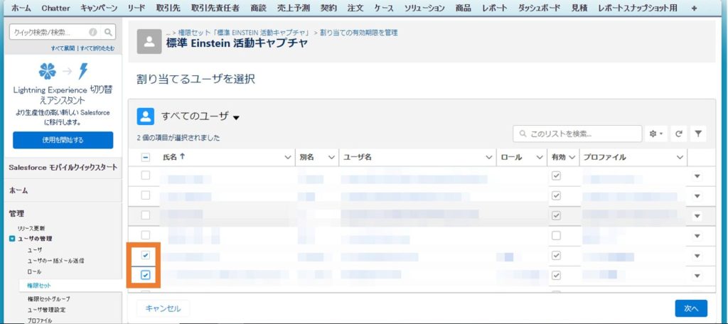Open the 取引先責任者 tab
This screenshot has height=324, width=728.
point(215,8)
